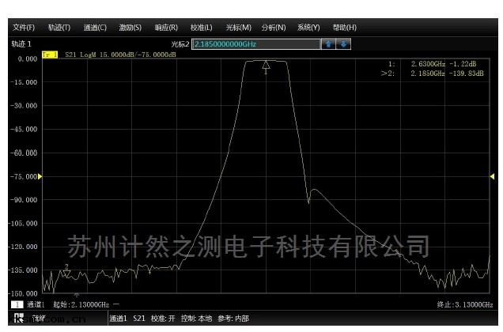The image size is (503, 332).
Task: Select marker 1 triangle on passband peak
Action: 266,65
